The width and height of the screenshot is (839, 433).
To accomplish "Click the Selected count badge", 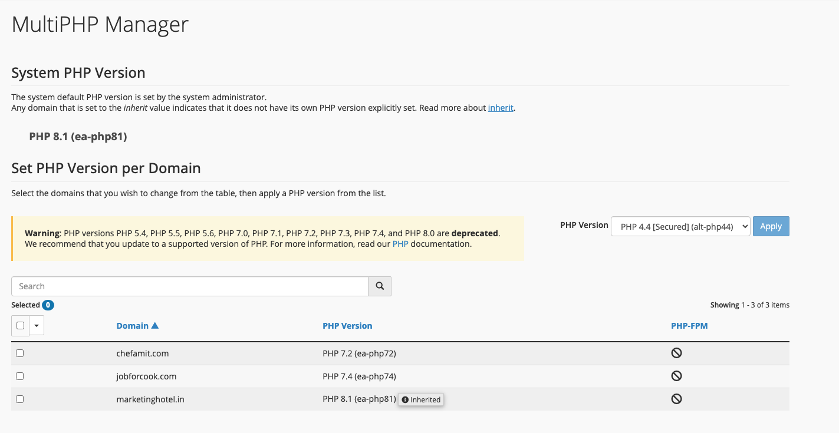I will point(48,305).
